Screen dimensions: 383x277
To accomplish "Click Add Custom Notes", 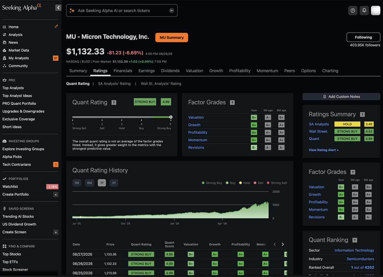I will (341, 97).
